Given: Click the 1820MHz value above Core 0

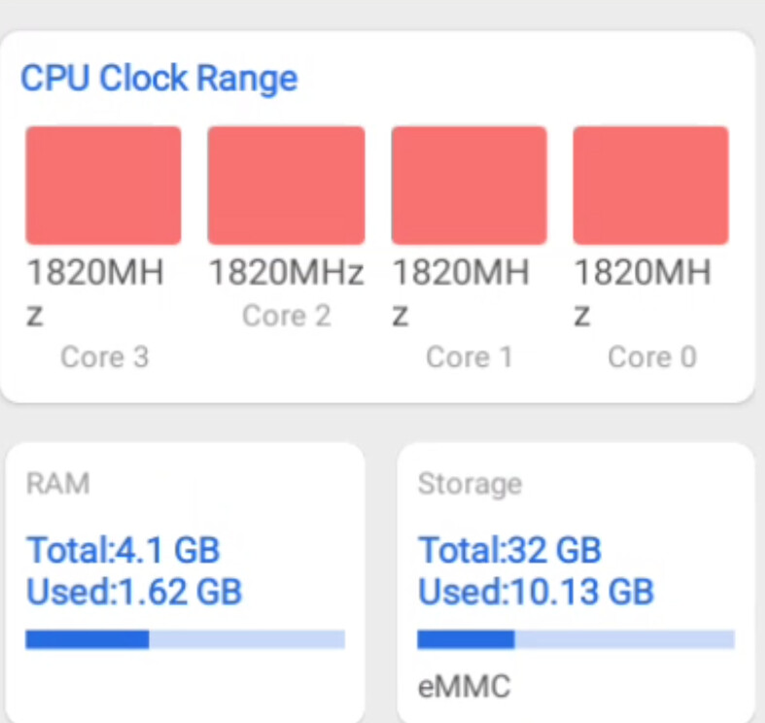Looking at the screenshot, I should pyautogui.click(x=642, y=274).
